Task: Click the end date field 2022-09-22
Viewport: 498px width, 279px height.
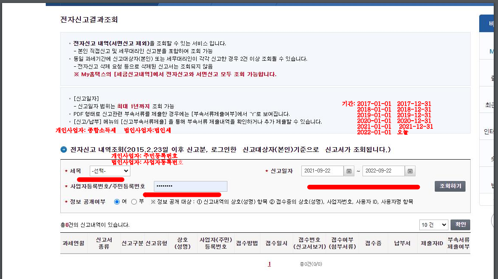Action: click(383, 171)
